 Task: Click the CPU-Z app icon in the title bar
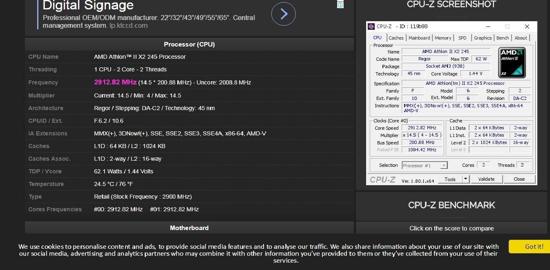tap(371, 27)
